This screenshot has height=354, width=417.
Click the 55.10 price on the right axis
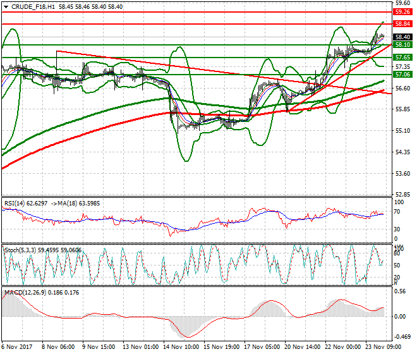401,130
